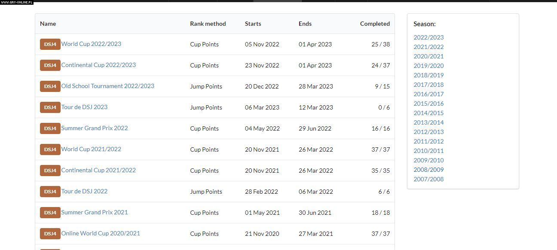This screenshot has height=250, width=557.
Task: Click the DSJ4 badge beside Tour de DSJ 2022
Action: [x=50, y=192]
